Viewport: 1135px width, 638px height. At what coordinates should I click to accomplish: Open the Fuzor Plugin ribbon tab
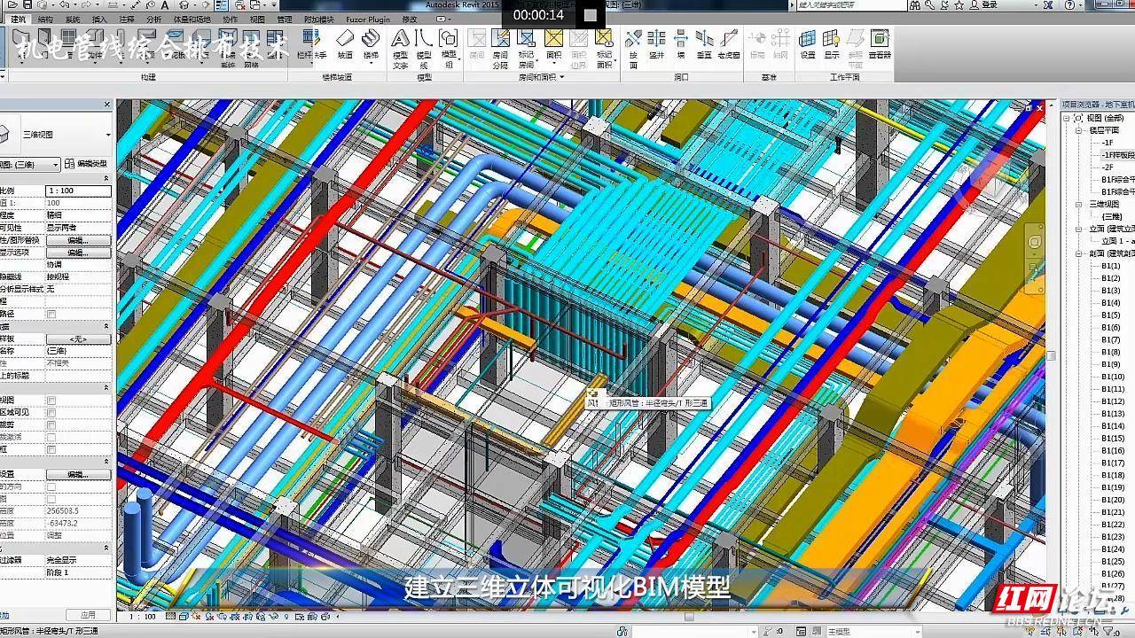tap(367, 19)
